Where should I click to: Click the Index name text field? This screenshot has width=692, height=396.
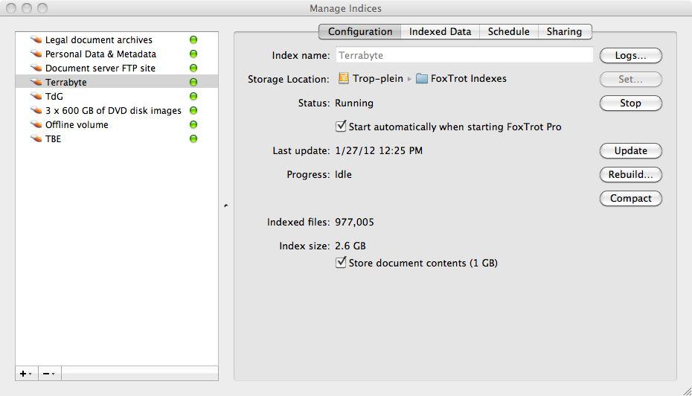(464, 55)
